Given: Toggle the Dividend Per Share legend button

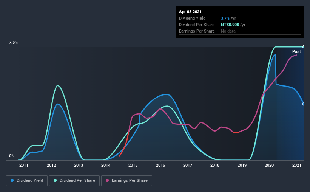Looking at the screenshot, I should click(x=74, y=181).
